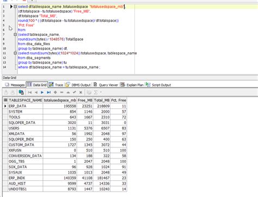Select the SQLOPER_DATA cell
Screen dimensions: 258x197
click(x=26, y=122)
